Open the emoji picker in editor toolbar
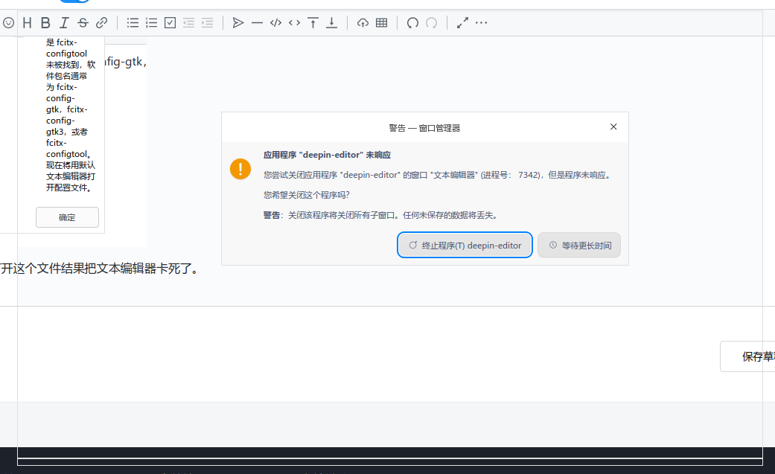 [x=8, y=23]
